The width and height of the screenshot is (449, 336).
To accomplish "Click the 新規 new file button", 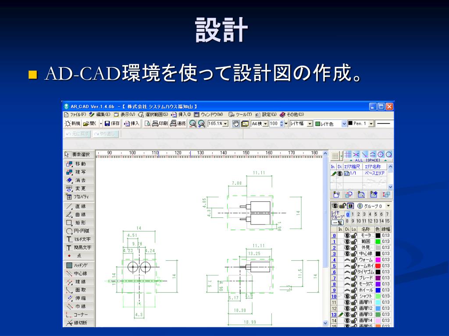I will pos(72,124).
